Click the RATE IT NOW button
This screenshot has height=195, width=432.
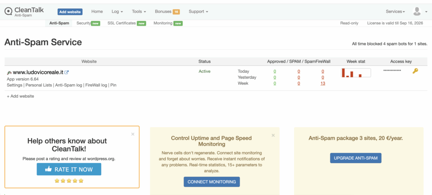pos(69,169)
